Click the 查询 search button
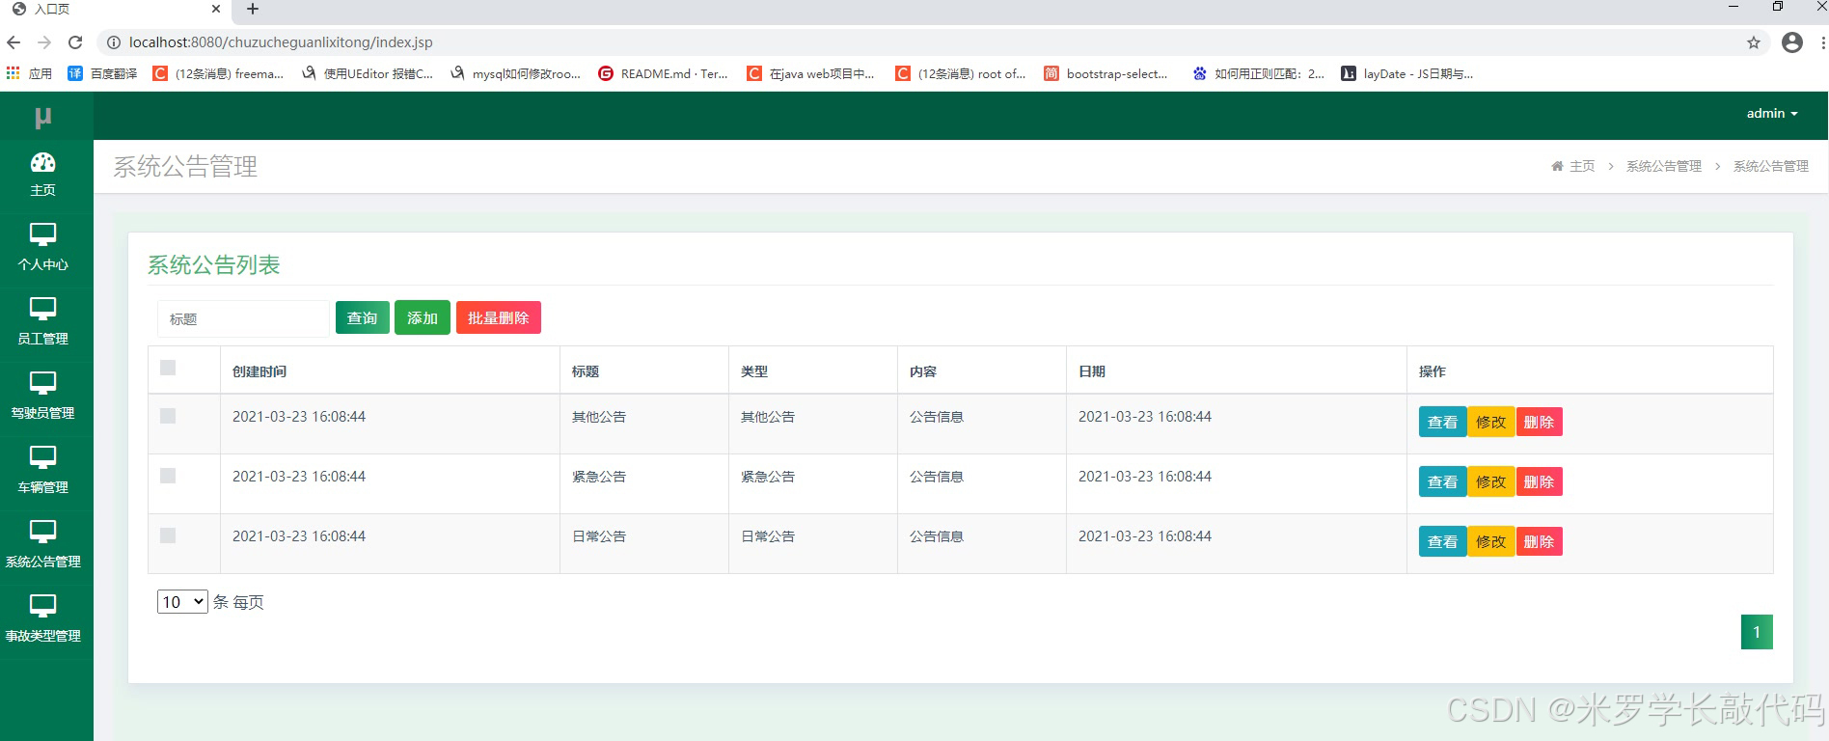 tap(363, 317)
